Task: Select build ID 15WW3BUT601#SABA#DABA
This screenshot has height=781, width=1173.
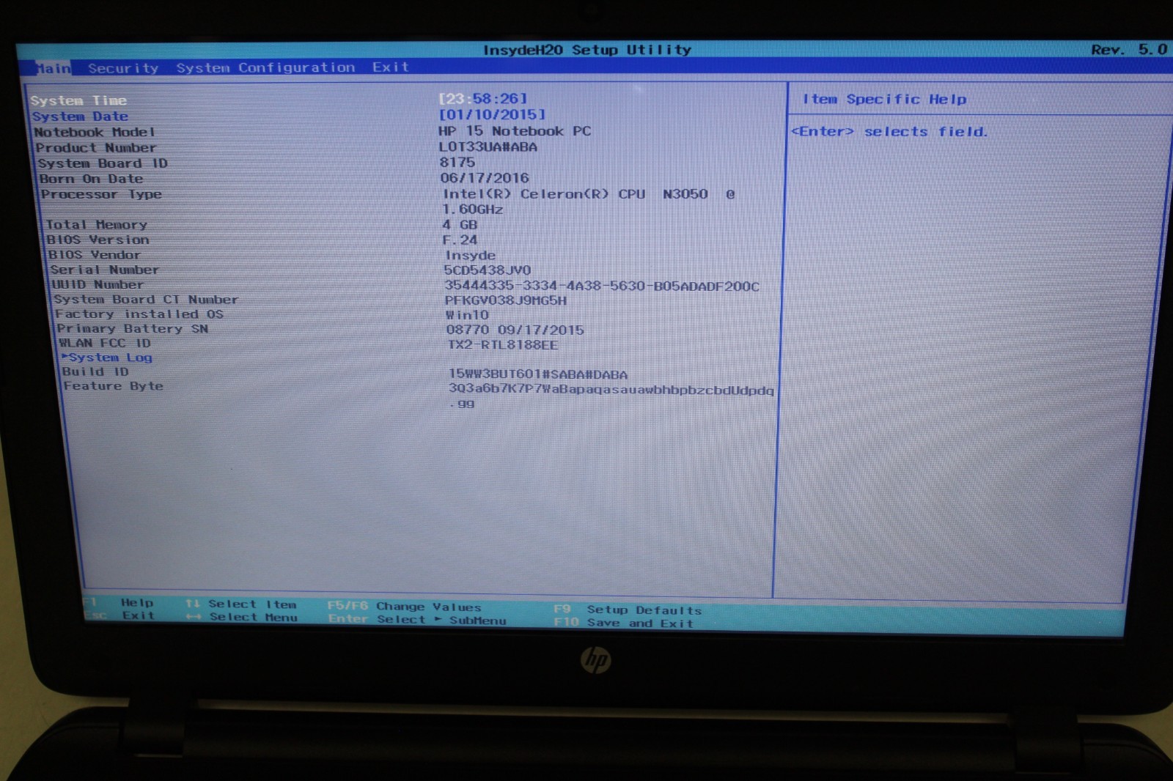Action: (538, 374)
